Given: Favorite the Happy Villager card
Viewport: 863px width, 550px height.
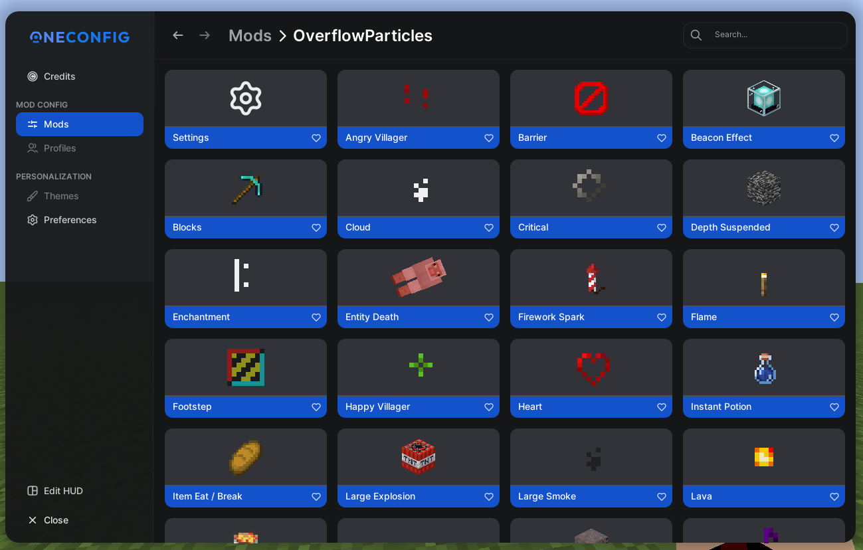Looking at the screenshot, I should point(489,407).
